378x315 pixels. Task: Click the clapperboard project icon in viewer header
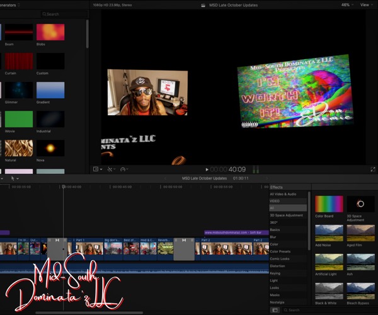tap(203, 5)
